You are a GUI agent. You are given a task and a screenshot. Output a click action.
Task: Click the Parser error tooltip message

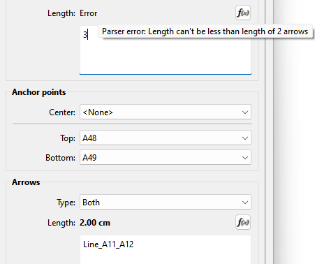(205, 31)
